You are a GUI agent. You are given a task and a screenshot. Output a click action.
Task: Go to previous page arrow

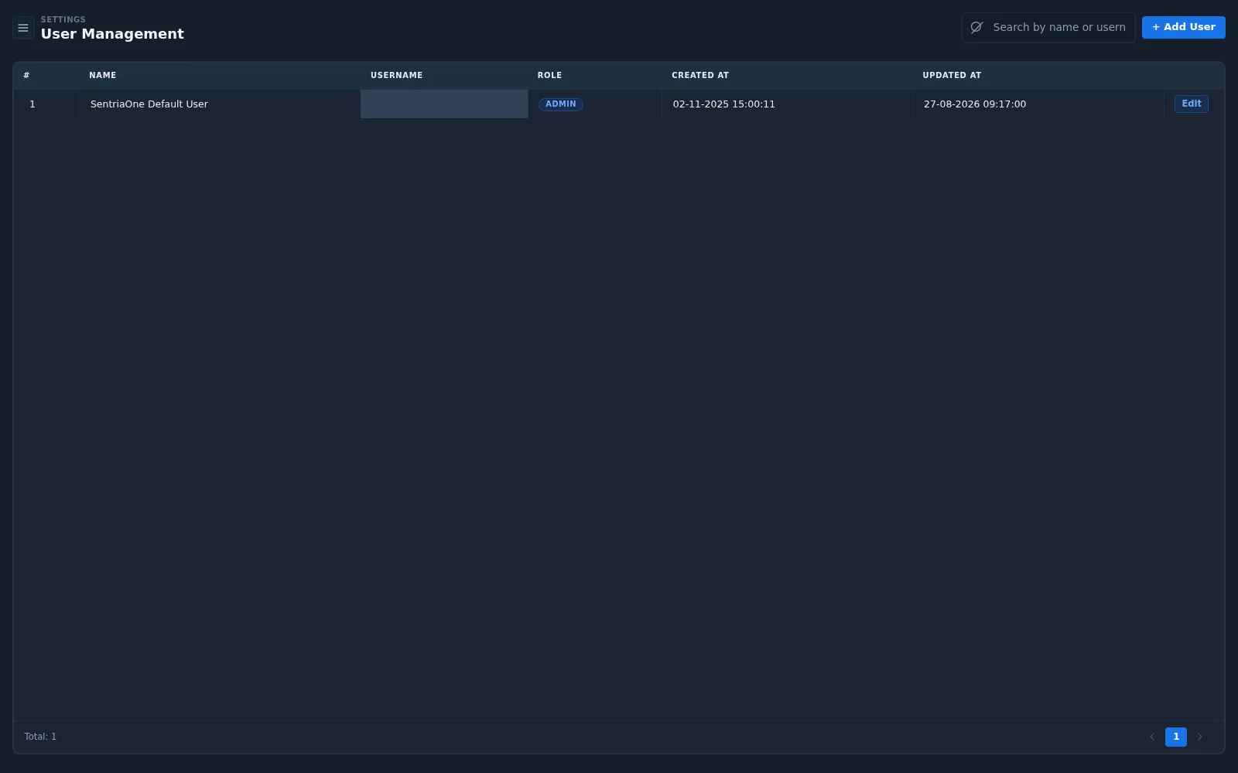pyautogui.click(x=1152, y=737)
